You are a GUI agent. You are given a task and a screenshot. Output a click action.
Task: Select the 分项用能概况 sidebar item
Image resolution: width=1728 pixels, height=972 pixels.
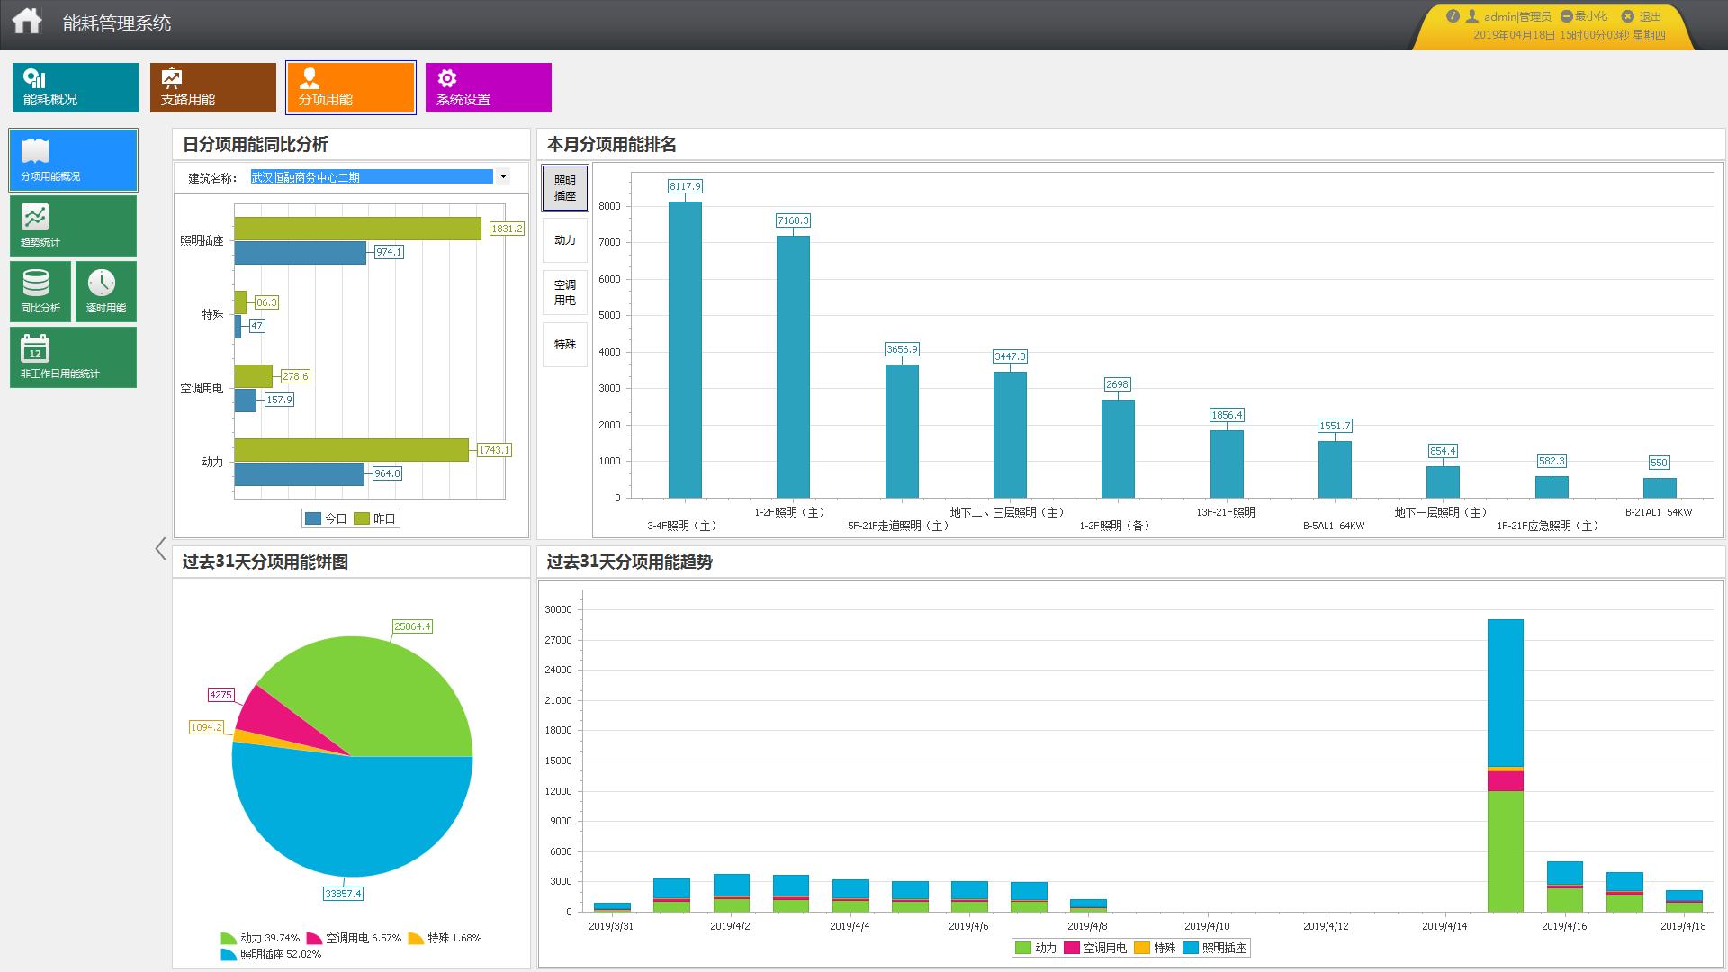pyautogui.click(x=73, y=160)
